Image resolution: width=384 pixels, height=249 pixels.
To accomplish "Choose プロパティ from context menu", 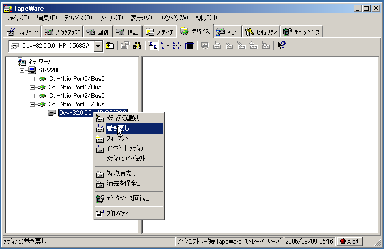I will tap(129, 213).
